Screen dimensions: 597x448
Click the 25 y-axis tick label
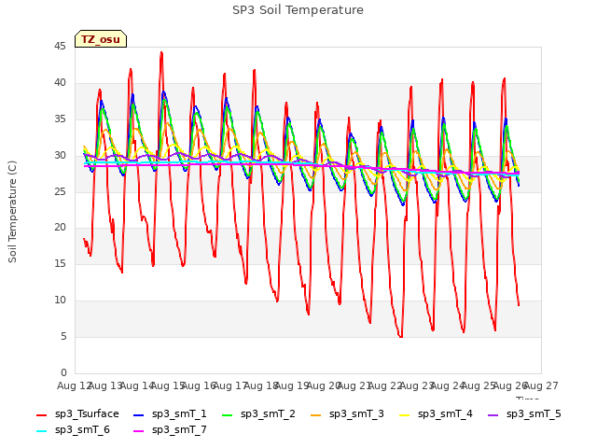pos(60,191)
